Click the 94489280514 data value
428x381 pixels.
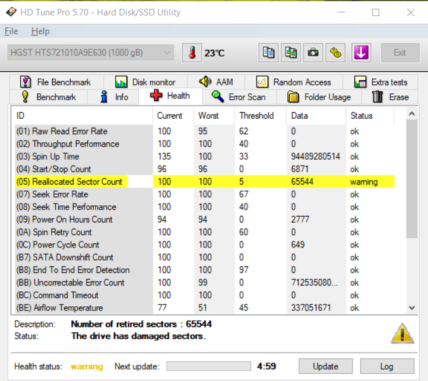316,157
